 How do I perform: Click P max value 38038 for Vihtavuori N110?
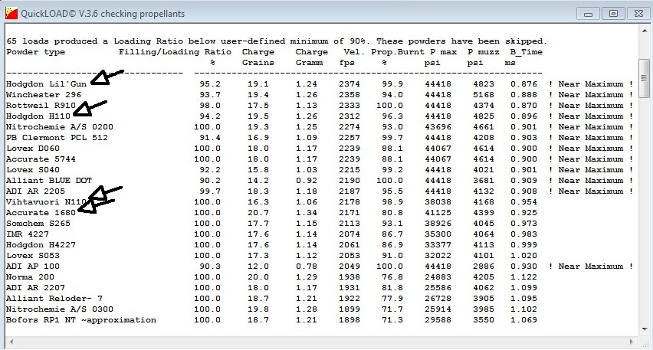[438, 202]
